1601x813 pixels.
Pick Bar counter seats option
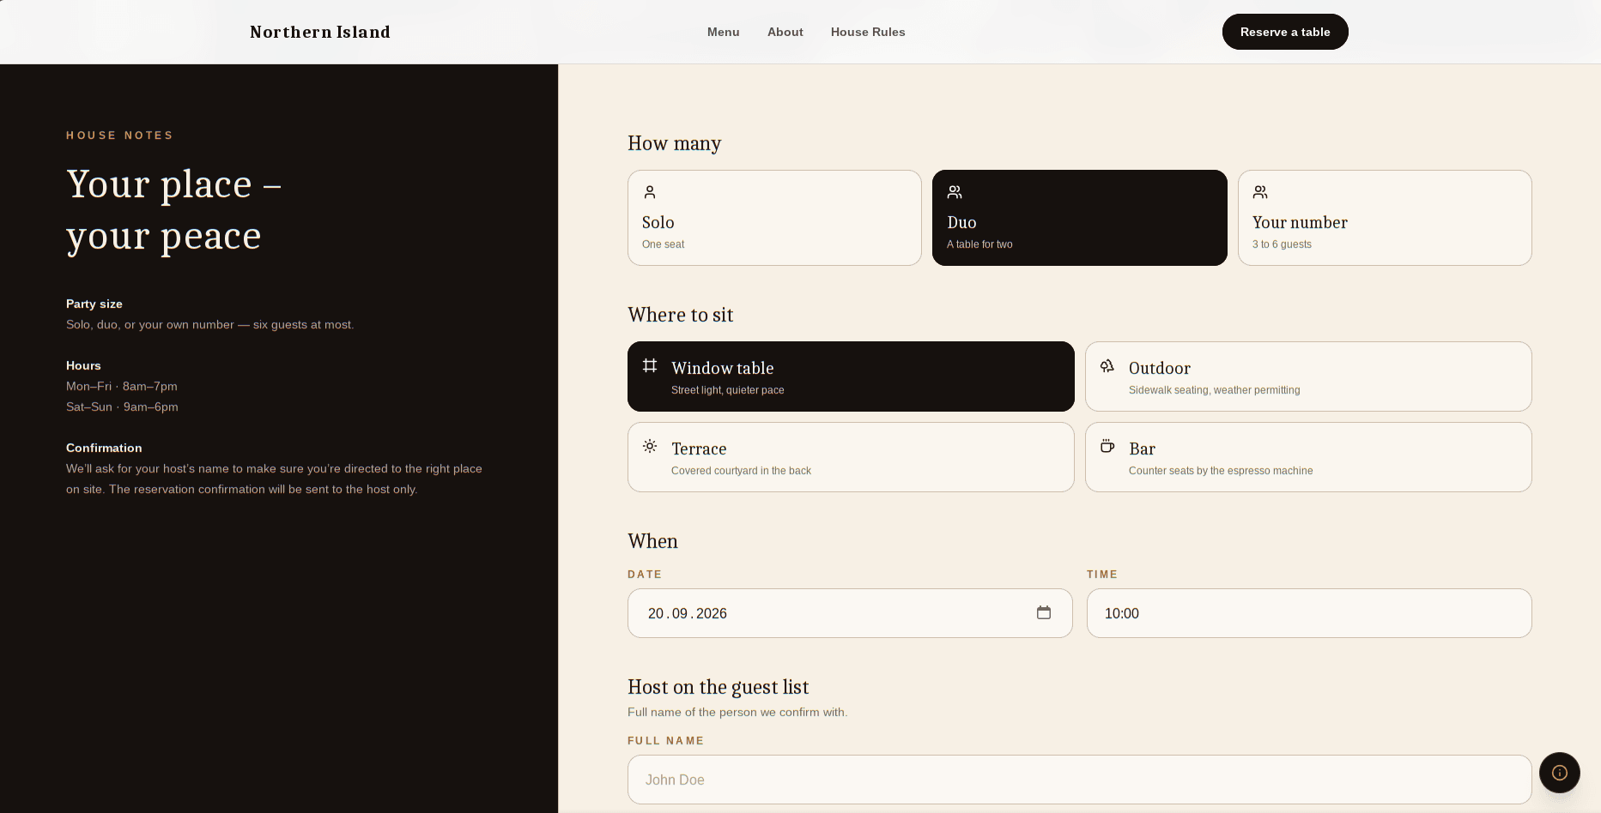pyautogui.click(x=1308, y=457)
